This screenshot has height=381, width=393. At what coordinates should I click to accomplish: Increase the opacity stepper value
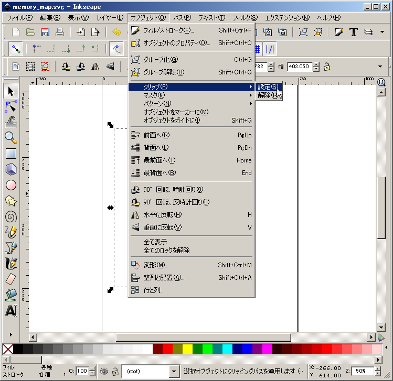[x=92, y=369]
